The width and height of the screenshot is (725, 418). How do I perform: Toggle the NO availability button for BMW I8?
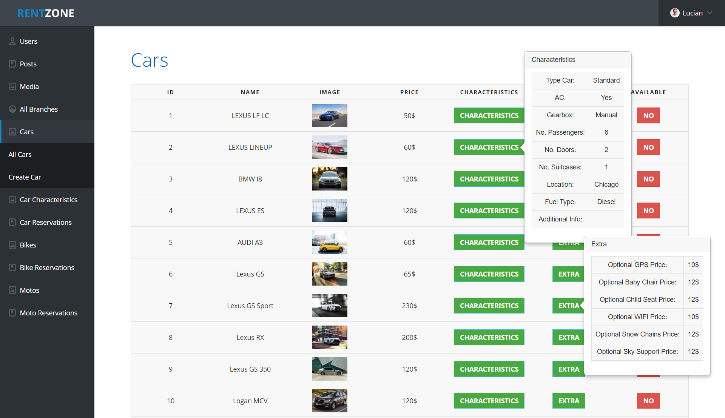click(x=648, y=179)
